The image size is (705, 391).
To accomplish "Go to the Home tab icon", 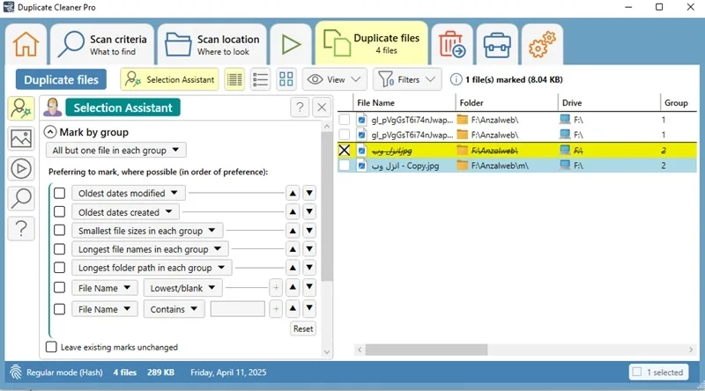I will coord(26,44).
